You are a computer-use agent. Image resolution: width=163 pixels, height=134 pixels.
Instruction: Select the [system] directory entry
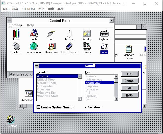(99, 96)
